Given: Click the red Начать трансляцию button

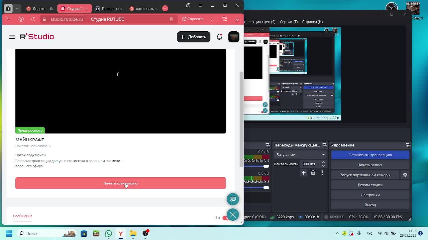Looking at the screenshot, I should click(x=120, y=183).
